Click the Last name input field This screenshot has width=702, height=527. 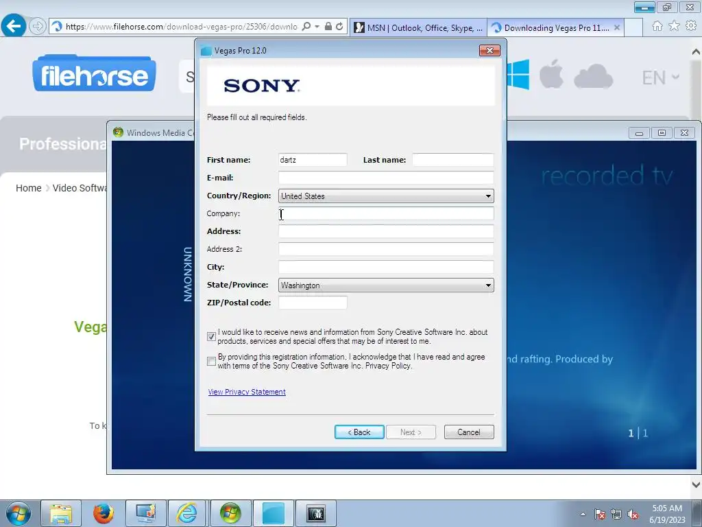(x=452, y=160)
